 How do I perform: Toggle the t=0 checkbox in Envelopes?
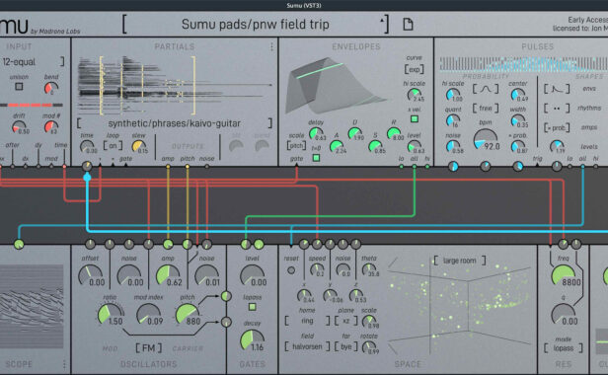316,158
